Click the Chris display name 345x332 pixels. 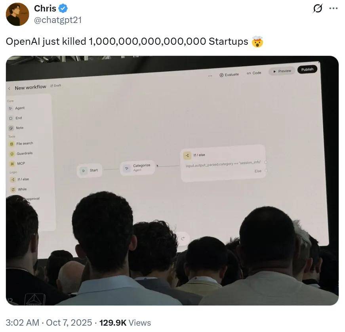click(x=45, y=9)
